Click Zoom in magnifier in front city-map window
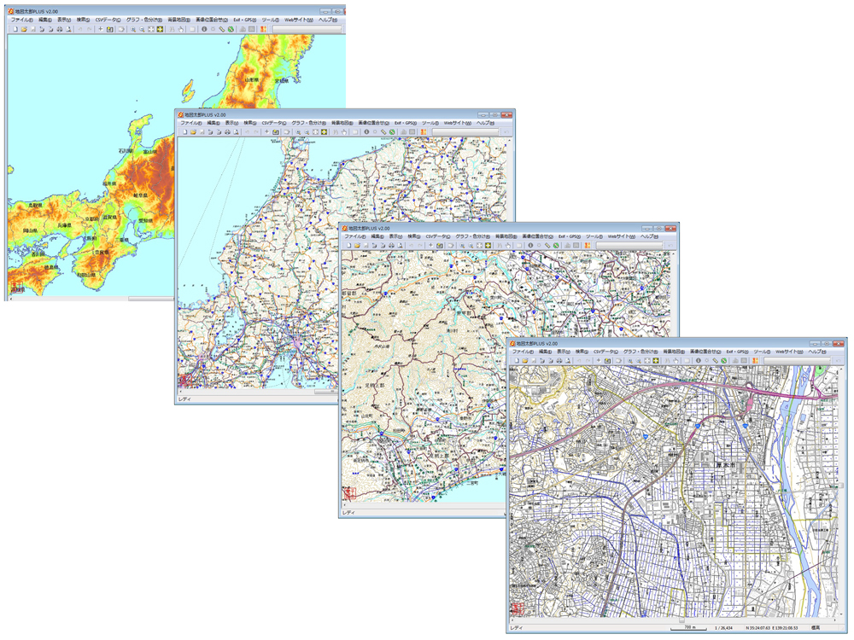 pyautogui.click(x=630, y=360)
